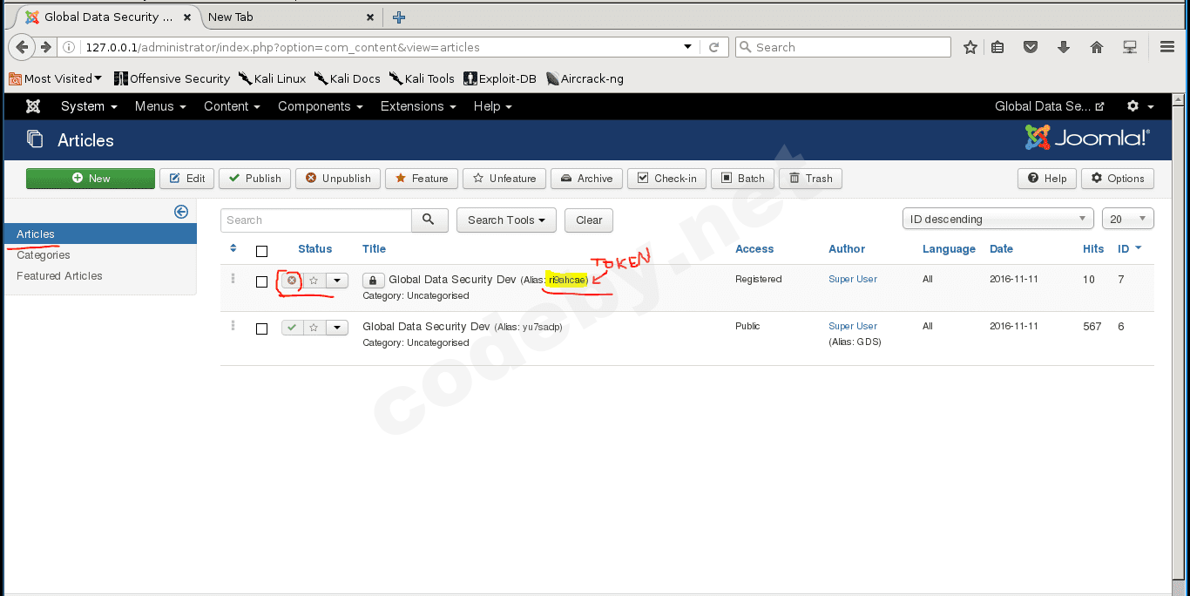Screen dimensions: 1190x596
Task: Open the list limit 20 dropdown
Action: [x=1127, y=219]
